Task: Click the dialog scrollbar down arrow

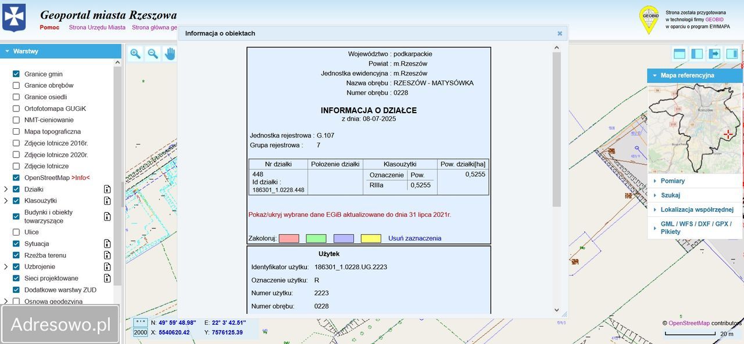Action: click(556, 310)
